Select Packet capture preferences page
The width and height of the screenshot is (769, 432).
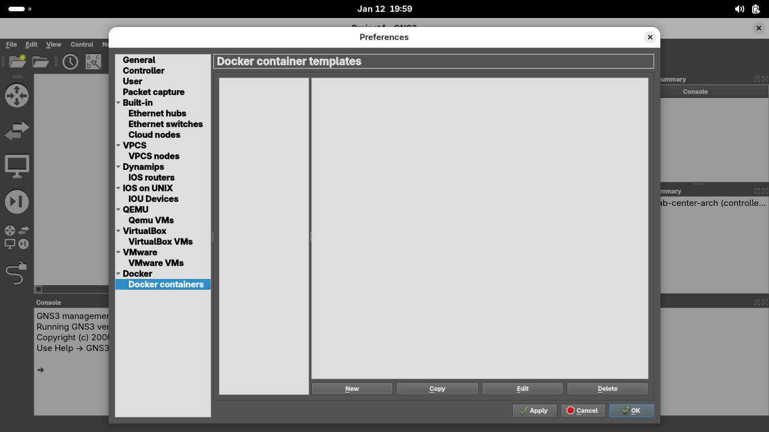click(153, 92)
